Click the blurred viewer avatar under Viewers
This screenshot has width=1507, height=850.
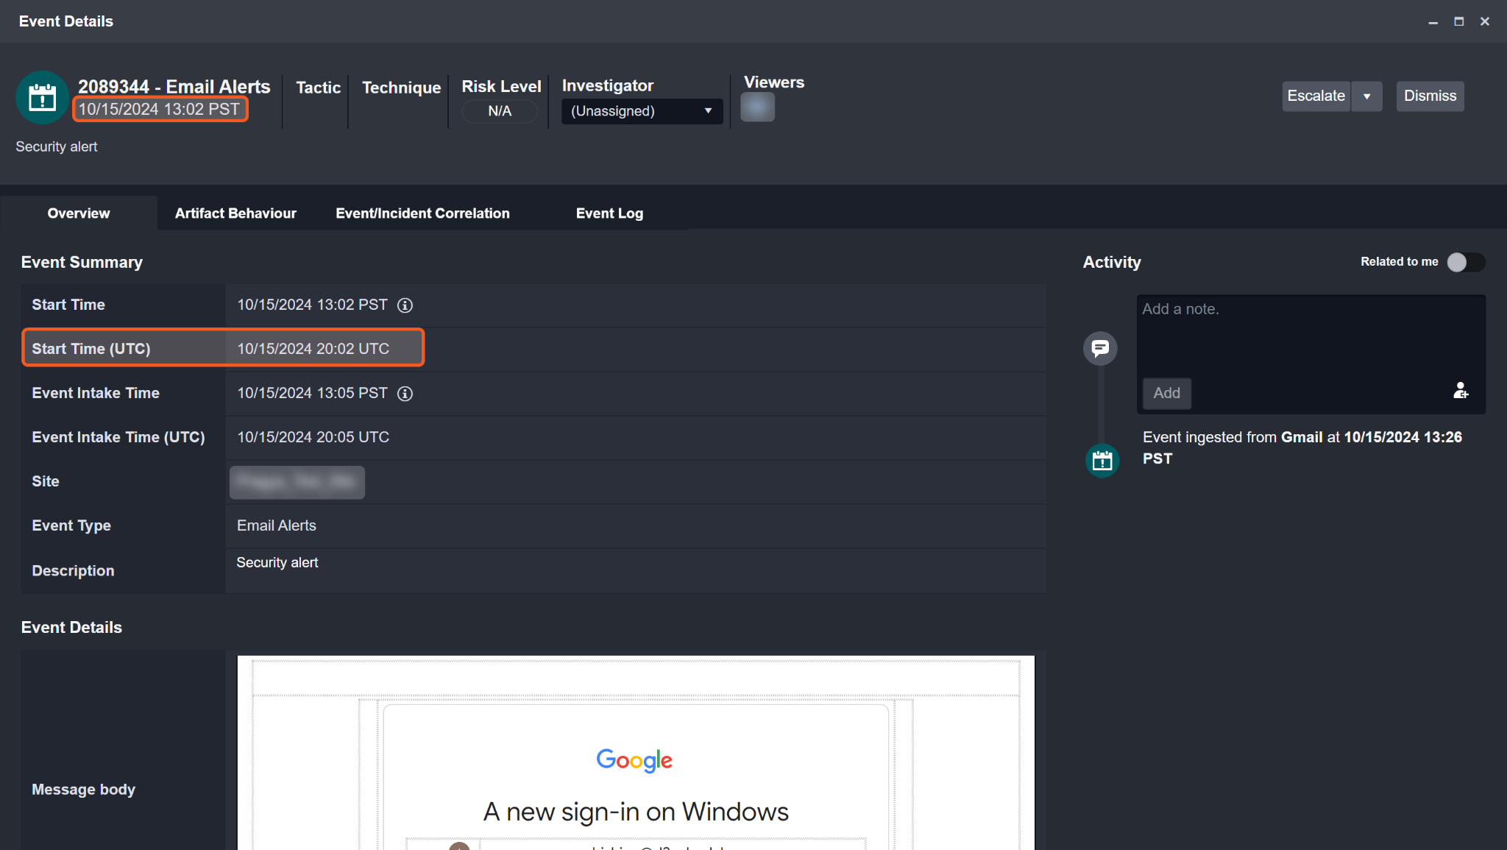click(x=757, y=107)
